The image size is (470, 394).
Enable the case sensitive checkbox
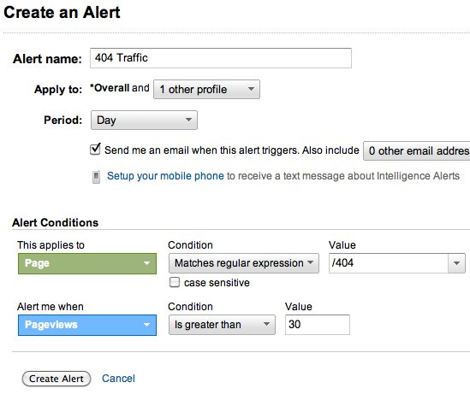175,282
